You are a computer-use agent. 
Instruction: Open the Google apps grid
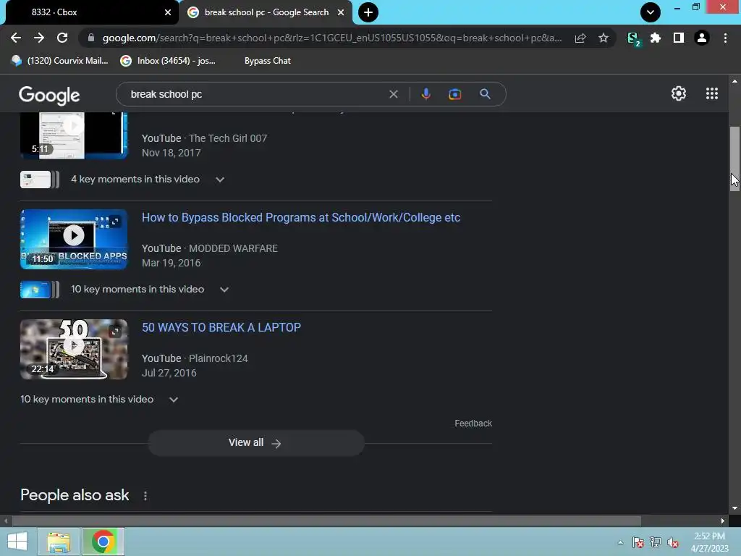click(x=712, y=93)
